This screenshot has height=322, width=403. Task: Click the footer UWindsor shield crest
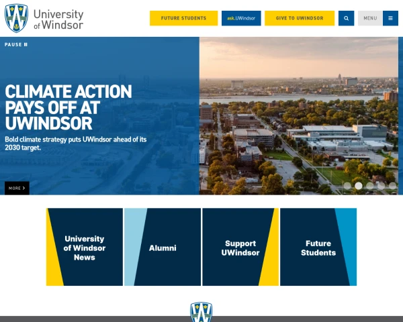201,312
